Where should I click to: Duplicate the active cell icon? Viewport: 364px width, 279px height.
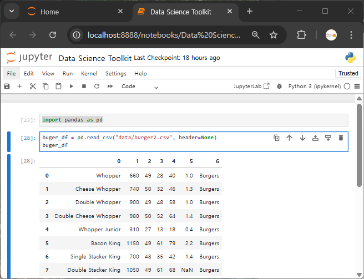(276, 138)
